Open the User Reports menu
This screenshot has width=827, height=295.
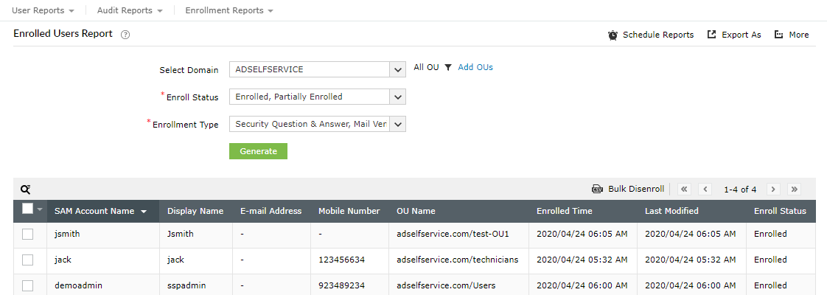click(x=43, y=11)
